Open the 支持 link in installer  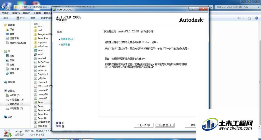[58, 126]
